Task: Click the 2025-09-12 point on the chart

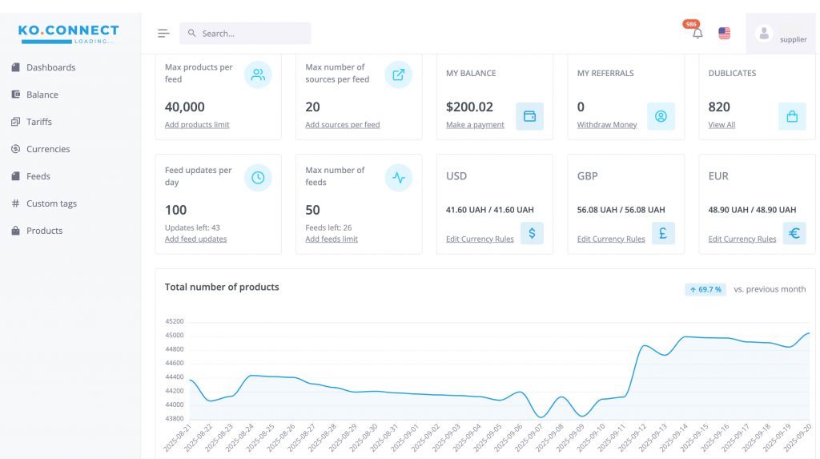Action: click(x=644, y=347)
